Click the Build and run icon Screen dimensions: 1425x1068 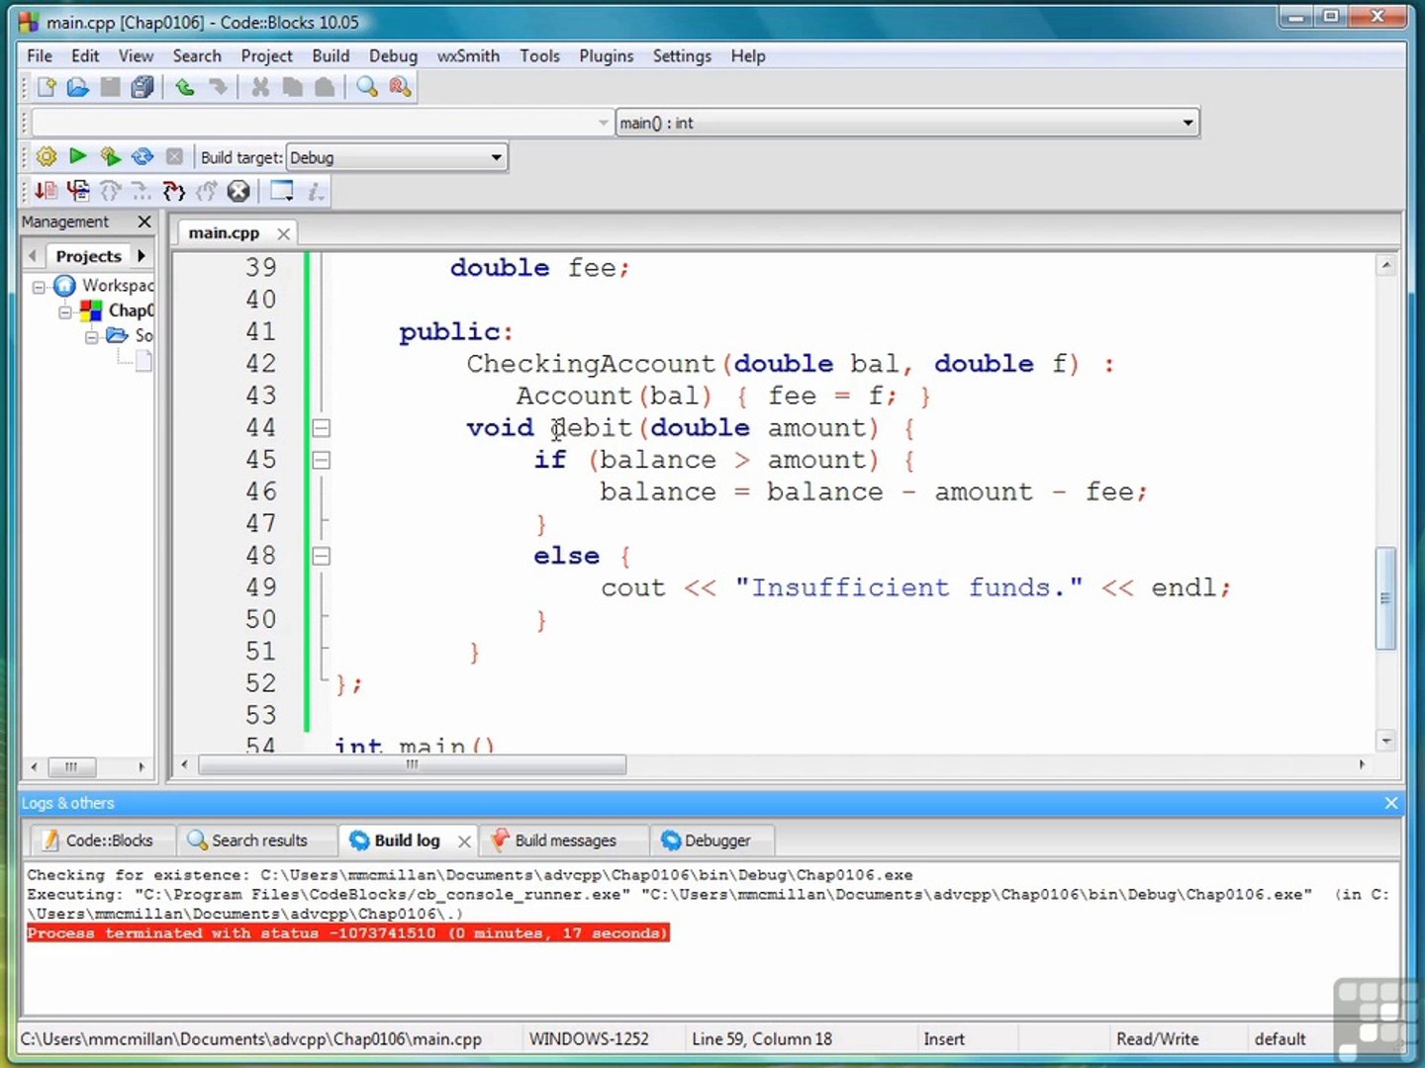coord(110,157)
